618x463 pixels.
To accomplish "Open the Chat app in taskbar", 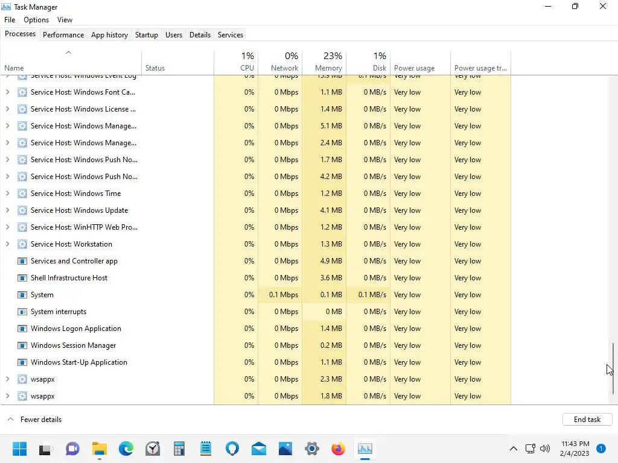I will click(72, 449).
